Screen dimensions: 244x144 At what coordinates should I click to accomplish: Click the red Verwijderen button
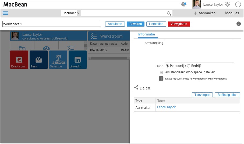(x=179, y=24)
